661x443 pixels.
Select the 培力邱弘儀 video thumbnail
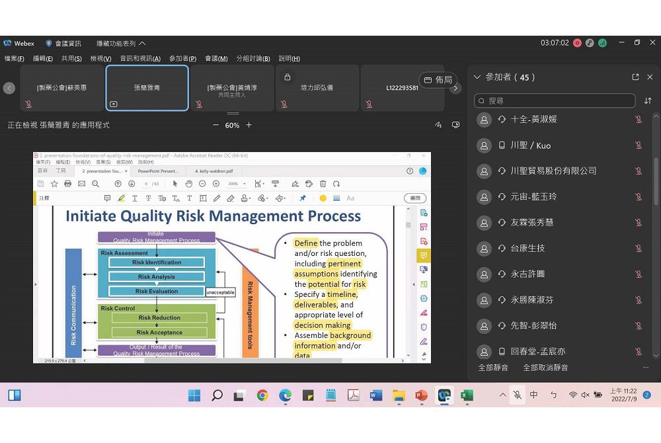click(x=317, y=88)
